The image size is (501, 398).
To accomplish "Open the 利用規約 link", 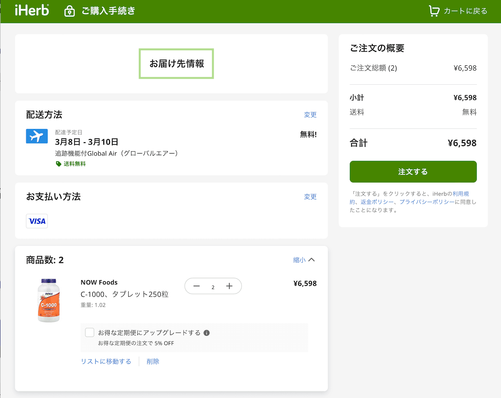I will click(462, 194).
